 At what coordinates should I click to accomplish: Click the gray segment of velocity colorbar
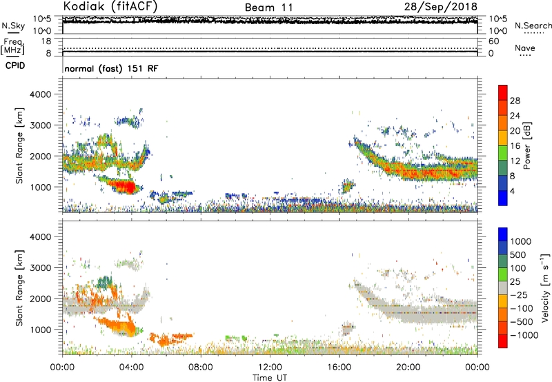tap(503, 288)
